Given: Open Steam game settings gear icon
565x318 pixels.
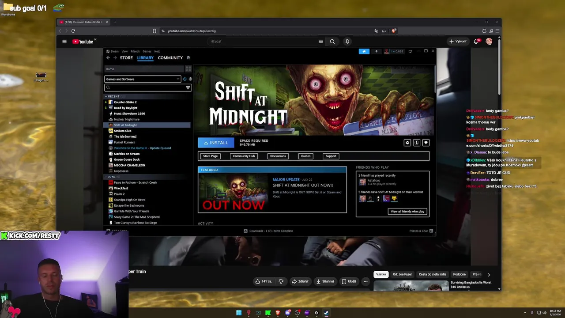Looking at the screenshot, I should 407,143.
